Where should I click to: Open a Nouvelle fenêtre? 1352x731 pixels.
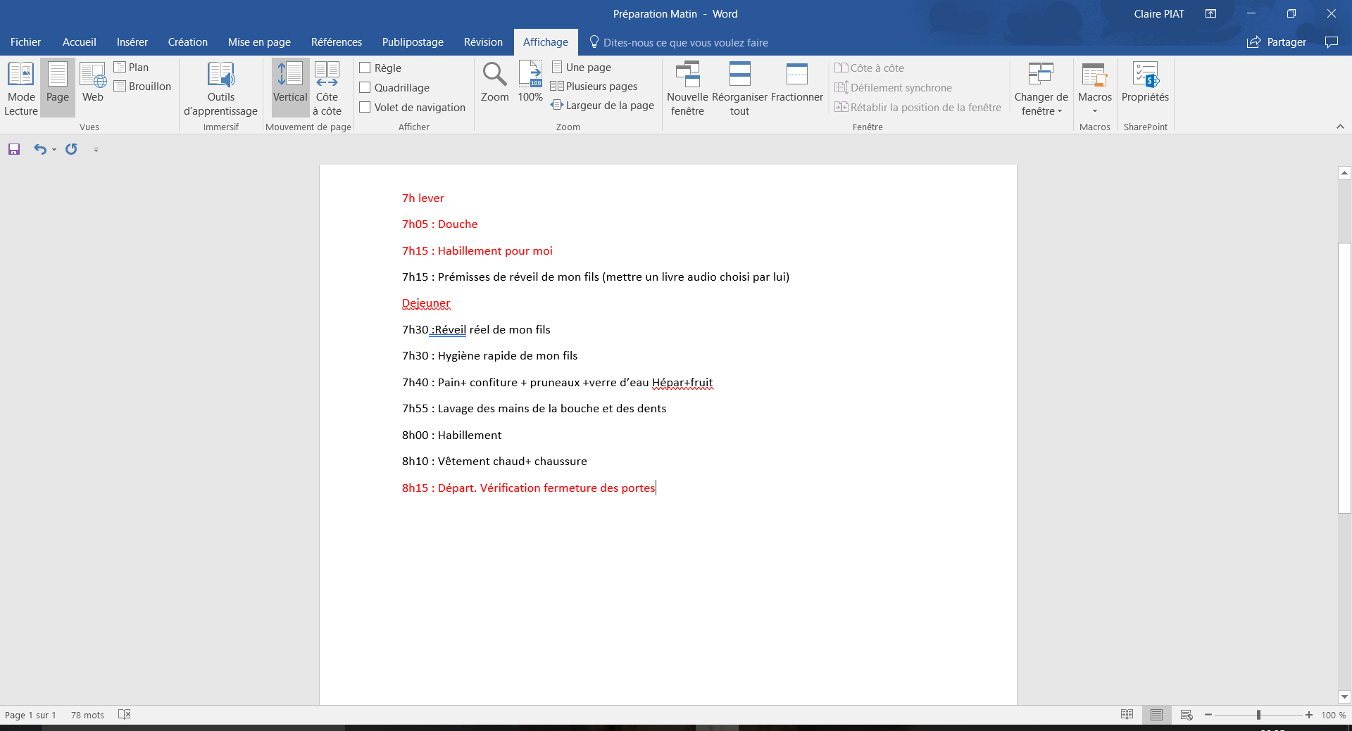click(x=687, y=88)
